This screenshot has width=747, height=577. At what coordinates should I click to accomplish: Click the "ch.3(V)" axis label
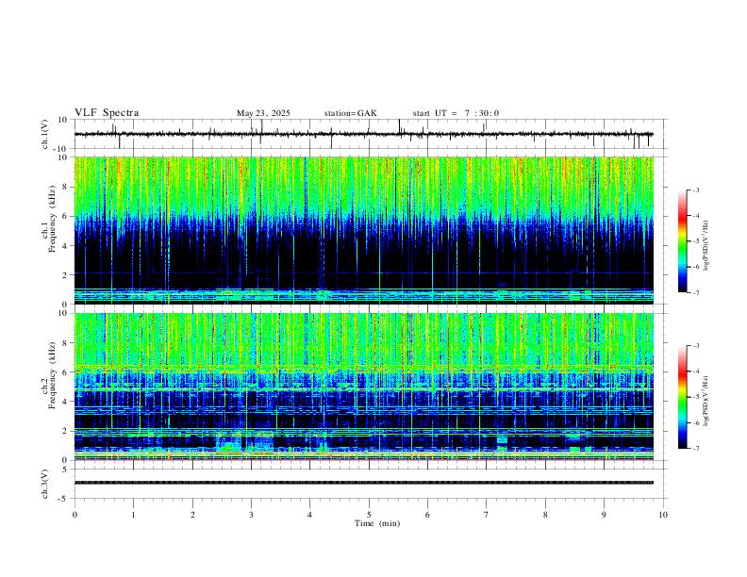(45, 485)
